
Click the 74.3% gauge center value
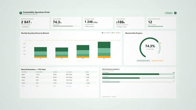150,46
